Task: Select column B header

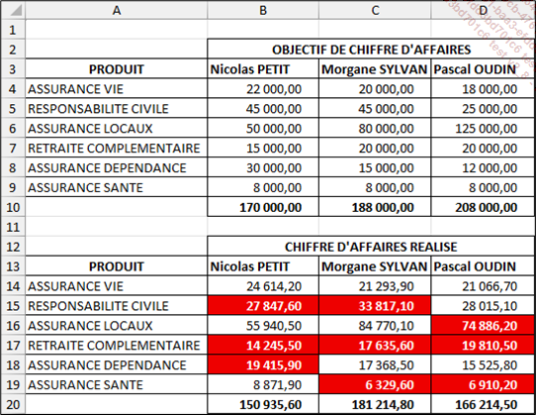Action: (263, 10)
